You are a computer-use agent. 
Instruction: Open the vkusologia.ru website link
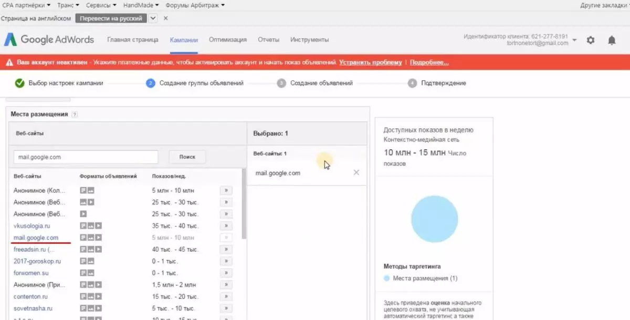pos(31,225)
